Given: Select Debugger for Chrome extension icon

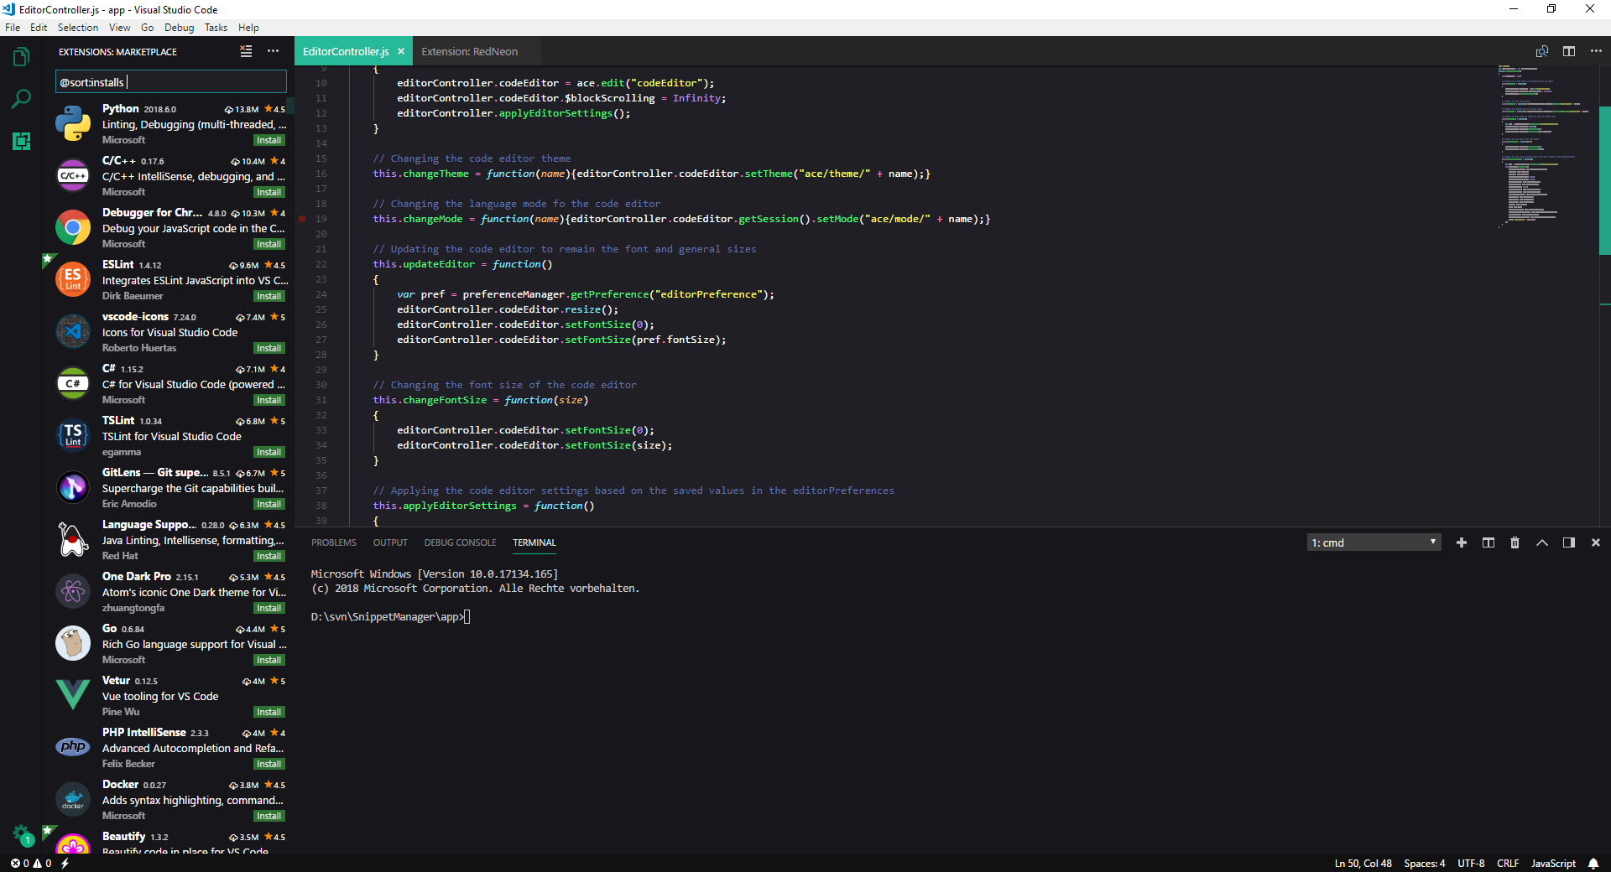Looking at the screenshot, I should click(73, 227).
